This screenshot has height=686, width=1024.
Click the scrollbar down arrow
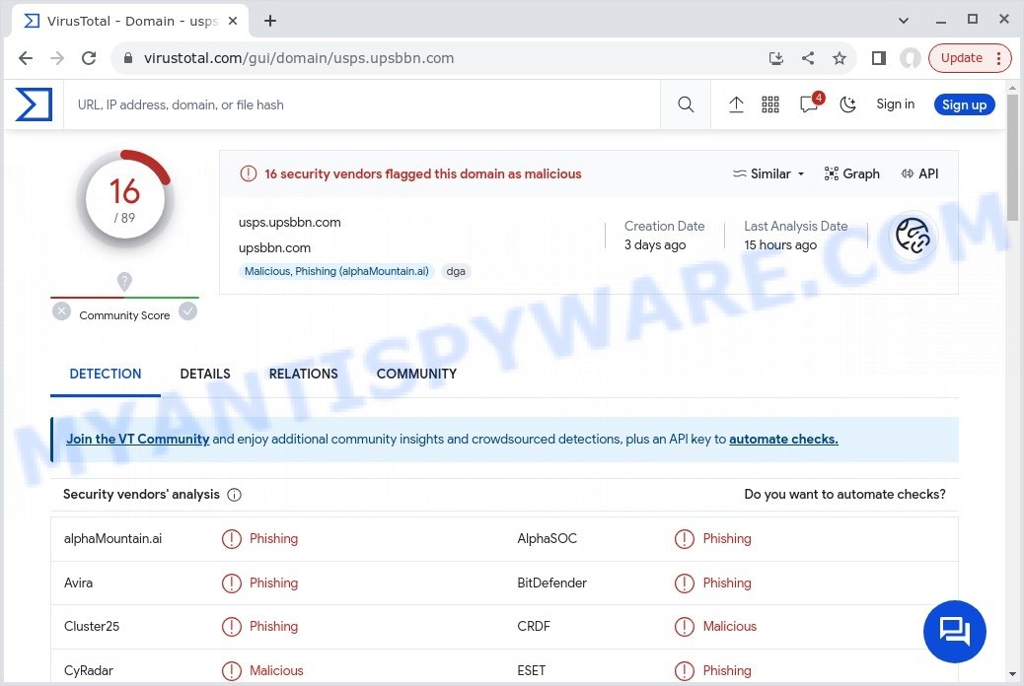point(1012,674)
